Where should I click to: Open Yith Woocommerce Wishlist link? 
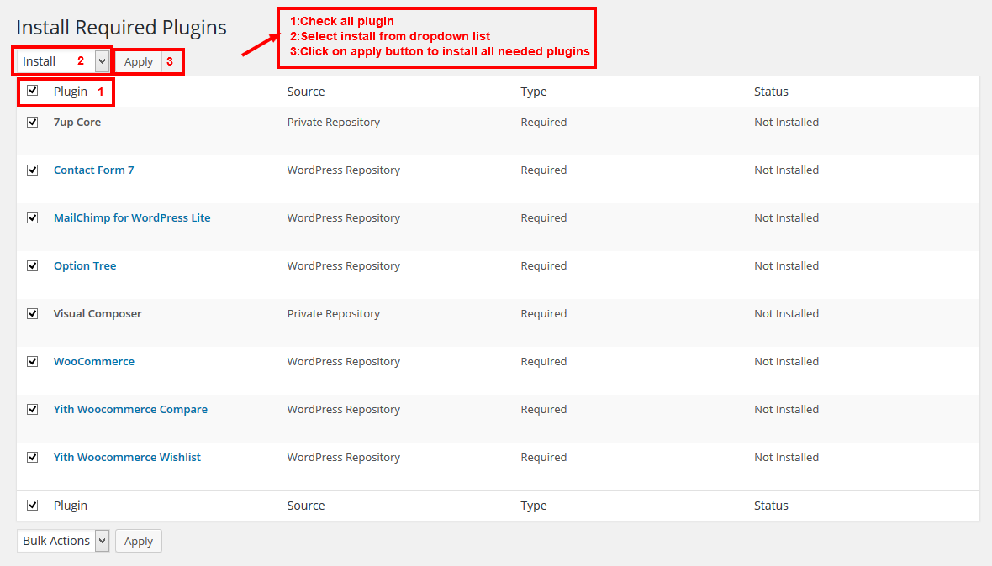point(127,458)
